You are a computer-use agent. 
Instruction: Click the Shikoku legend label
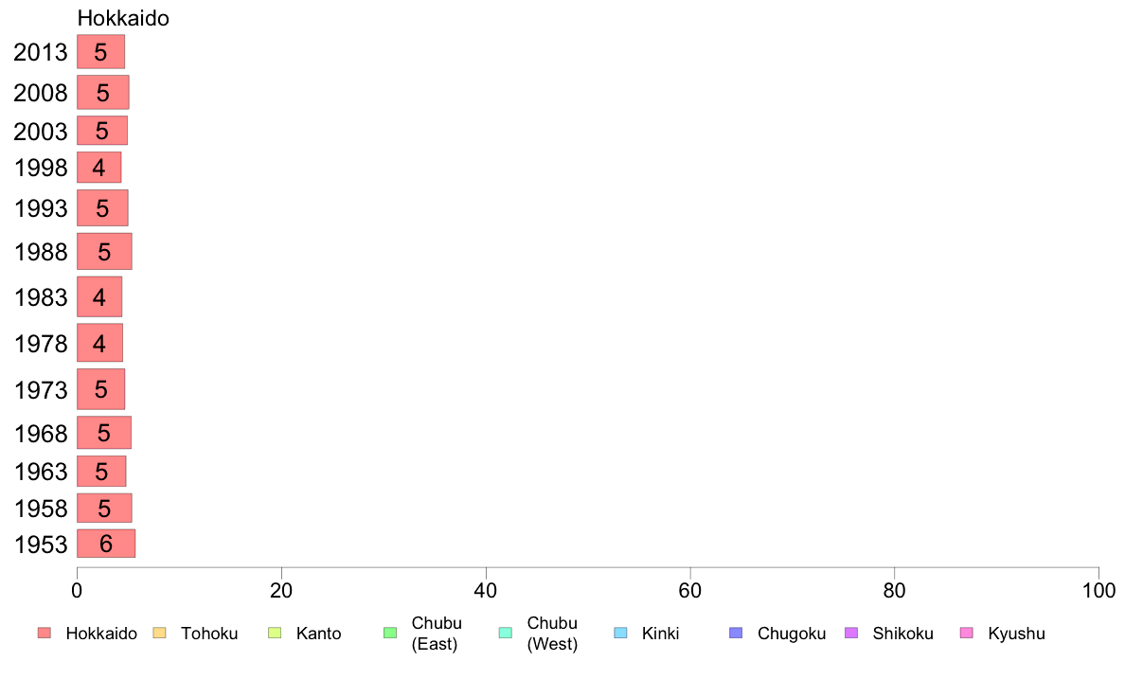(902, 634)
